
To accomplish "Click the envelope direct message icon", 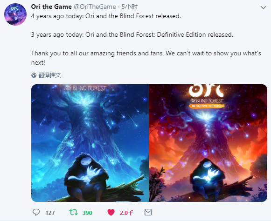I will tap(148, 212).
